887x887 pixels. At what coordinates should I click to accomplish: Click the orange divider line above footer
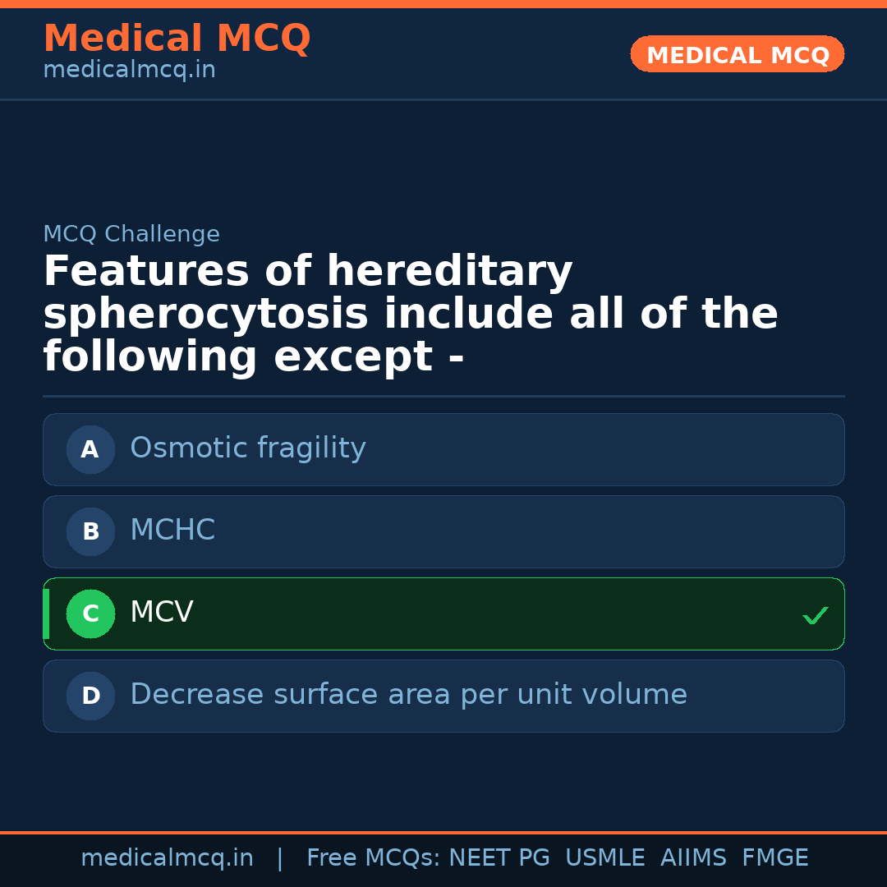coord(443,831)
